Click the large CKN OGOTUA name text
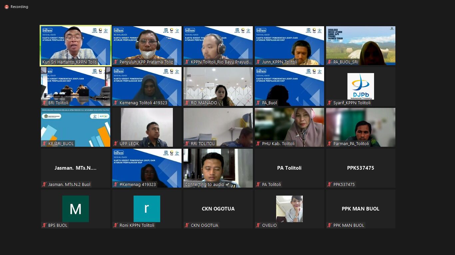The width and height of the screenshot is (455, 255). point(218,209)
